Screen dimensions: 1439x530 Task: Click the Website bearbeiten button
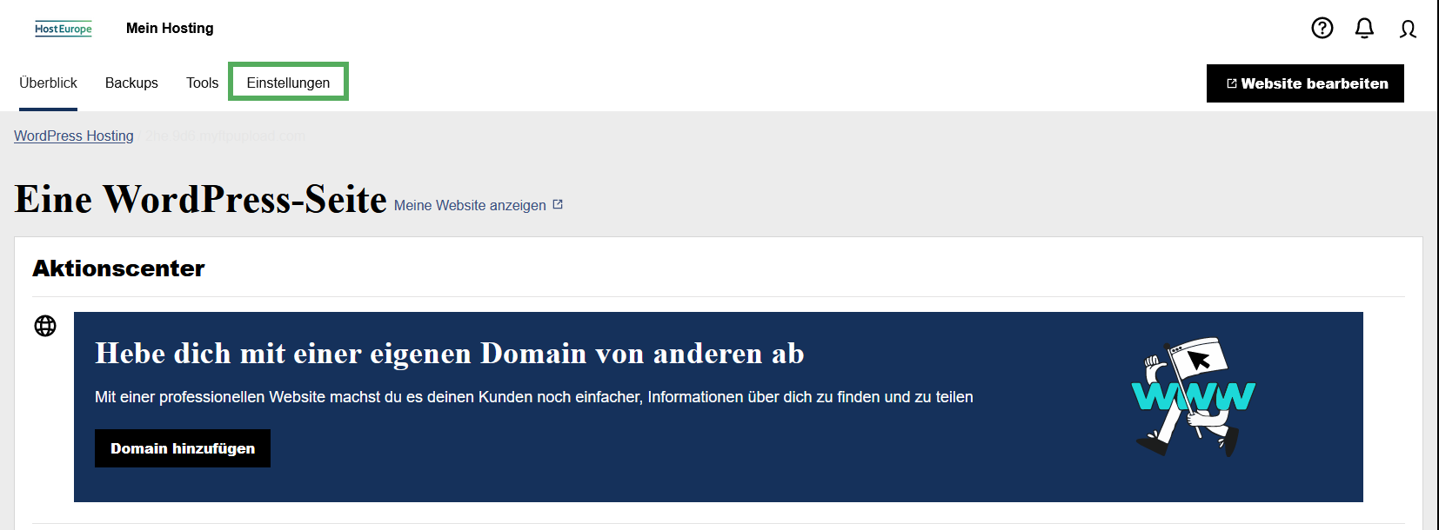pyautogui.click(x=1305, y=83)
